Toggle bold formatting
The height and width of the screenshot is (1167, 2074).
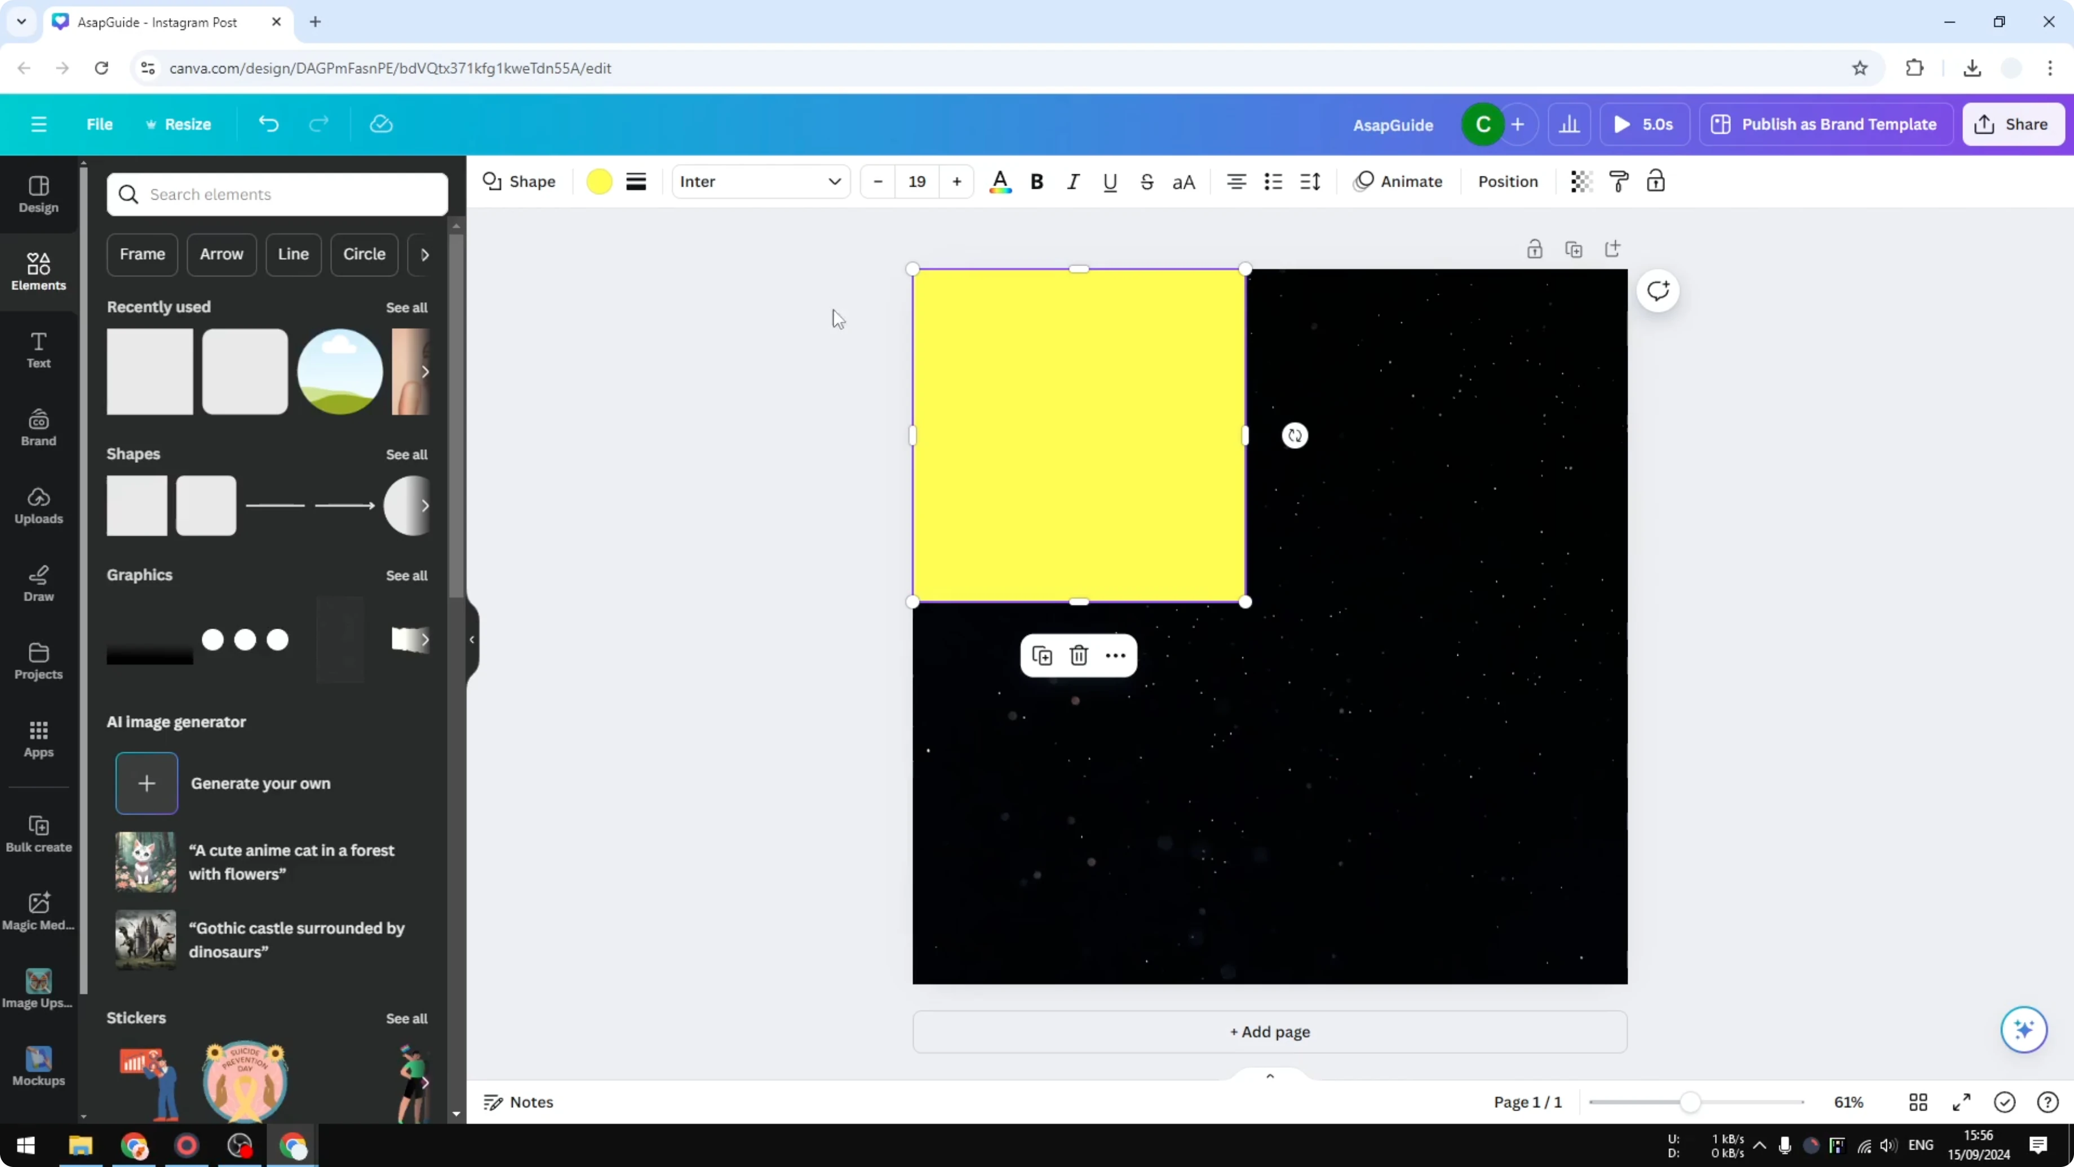(1037, 181)
